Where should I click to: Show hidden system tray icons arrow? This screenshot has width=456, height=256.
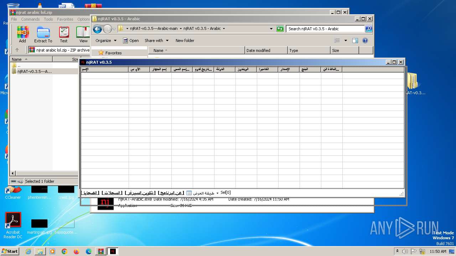click(x=397, y=251)
